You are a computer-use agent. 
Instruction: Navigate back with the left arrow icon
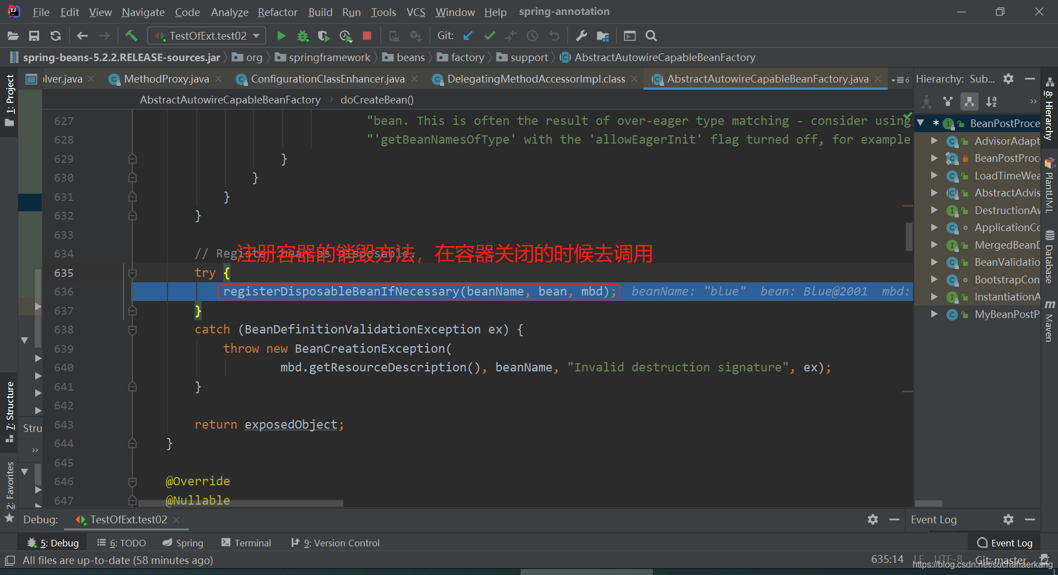point(82,36)
